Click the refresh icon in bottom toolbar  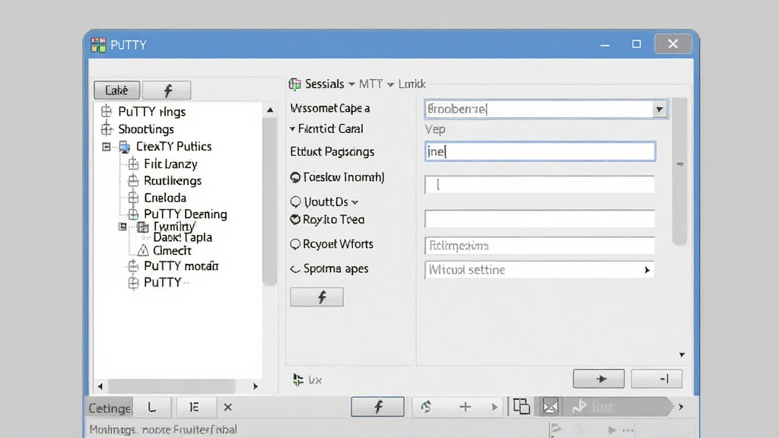point(426,407)
